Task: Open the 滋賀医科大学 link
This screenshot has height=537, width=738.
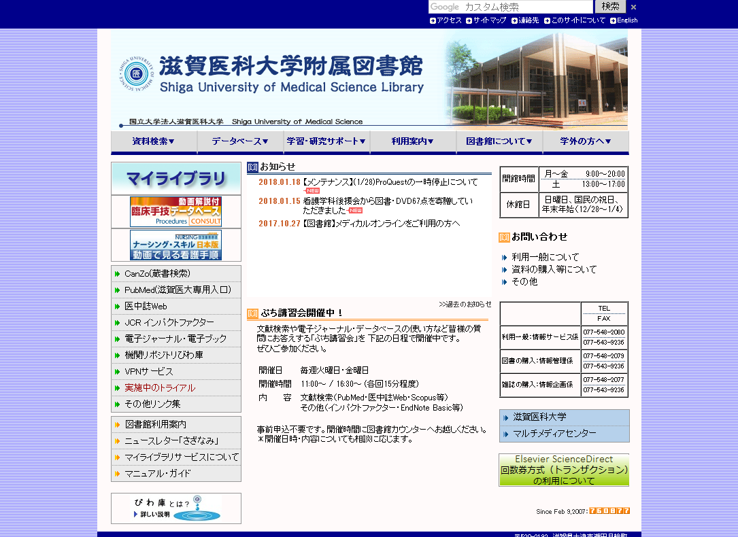Action: (539, 417)
